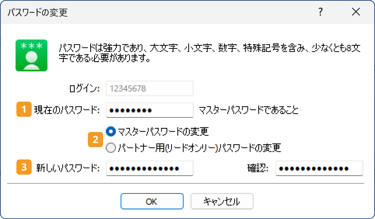Click the green account password icon
The height and width of the screenshot is (219, 375).
coord(31,55)
